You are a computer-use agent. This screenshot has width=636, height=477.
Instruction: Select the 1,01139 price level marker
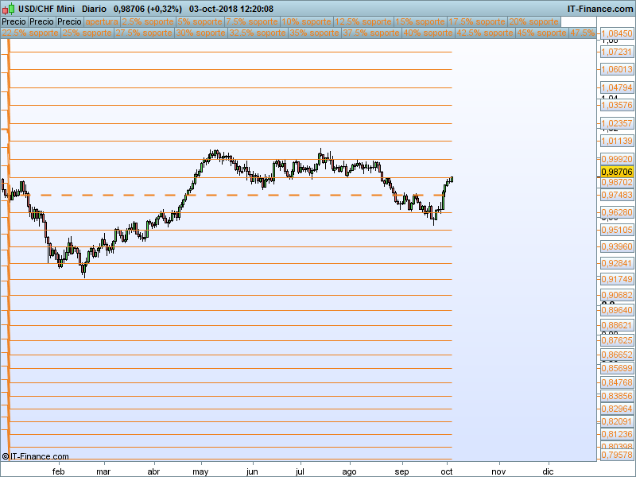(617, 141)
